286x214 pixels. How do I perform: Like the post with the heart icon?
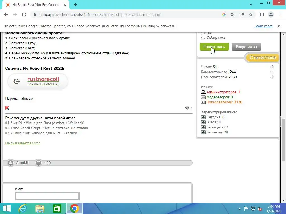tap(187, 108)
